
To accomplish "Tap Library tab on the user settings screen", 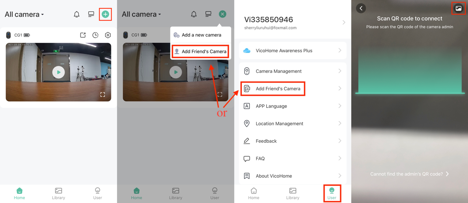I will point(292,193).
